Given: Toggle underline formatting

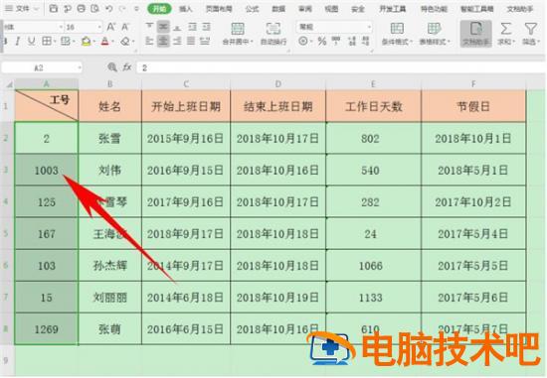Looking at the screenshot, I should tap(32, 42).
